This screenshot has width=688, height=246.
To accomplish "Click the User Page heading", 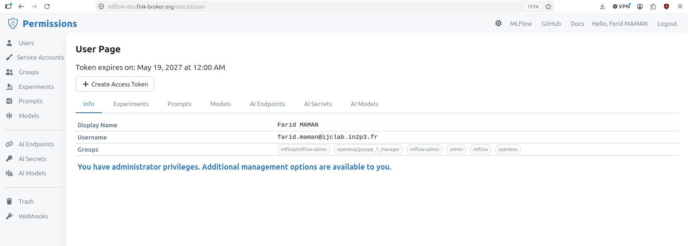I will 98,49.
